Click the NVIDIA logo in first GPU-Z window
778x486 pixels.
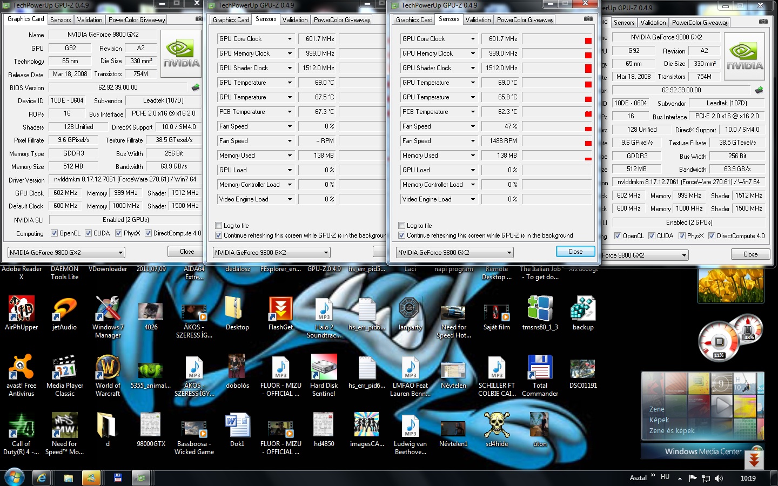point(181,53)
